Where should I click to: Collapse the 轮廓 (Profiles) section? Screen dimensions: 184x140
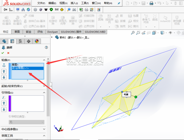[45, 60]
